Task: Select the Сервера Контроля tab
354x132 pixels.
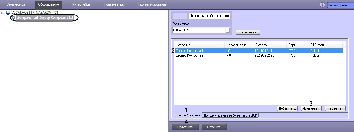Action: [x=187, y=115]
